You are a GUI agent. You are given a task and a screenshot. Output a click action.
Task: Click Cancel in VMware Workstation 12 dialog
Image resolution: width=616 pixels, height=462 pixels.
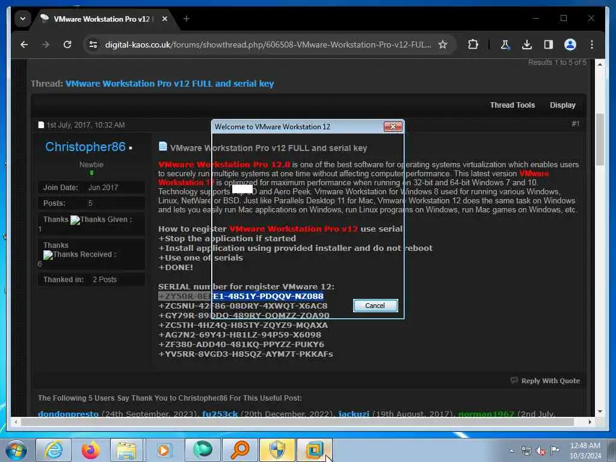[x=375, y=306]
